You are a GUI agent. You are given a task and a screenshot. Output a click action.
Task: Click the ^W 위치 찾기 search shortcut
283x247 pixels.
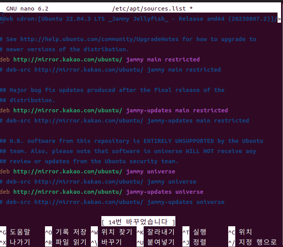(x=112, y=232)
